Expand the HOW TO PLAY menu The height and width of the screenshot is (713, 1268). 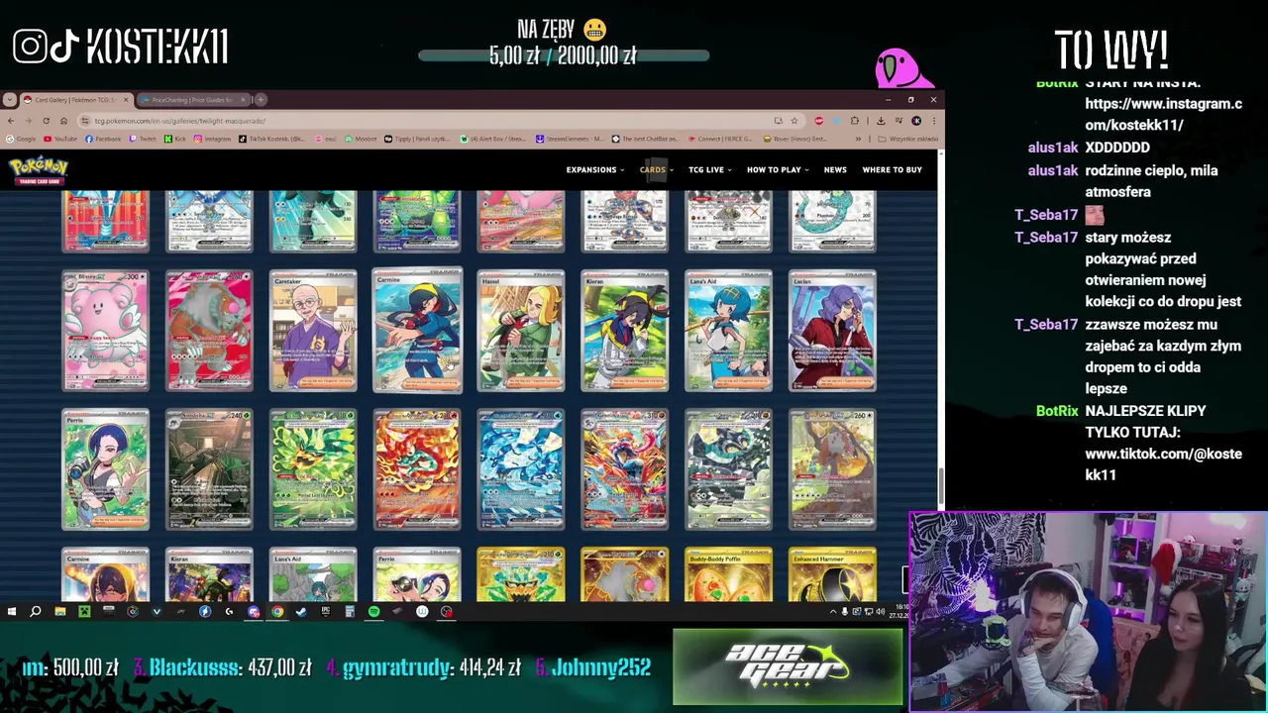[x=777, y=169]
